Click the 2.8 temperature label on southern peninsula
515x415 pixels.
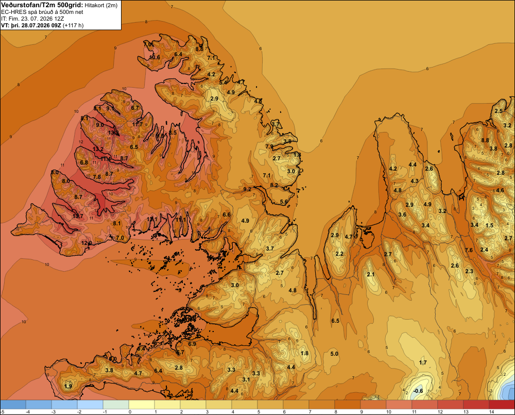coord(179,368)
